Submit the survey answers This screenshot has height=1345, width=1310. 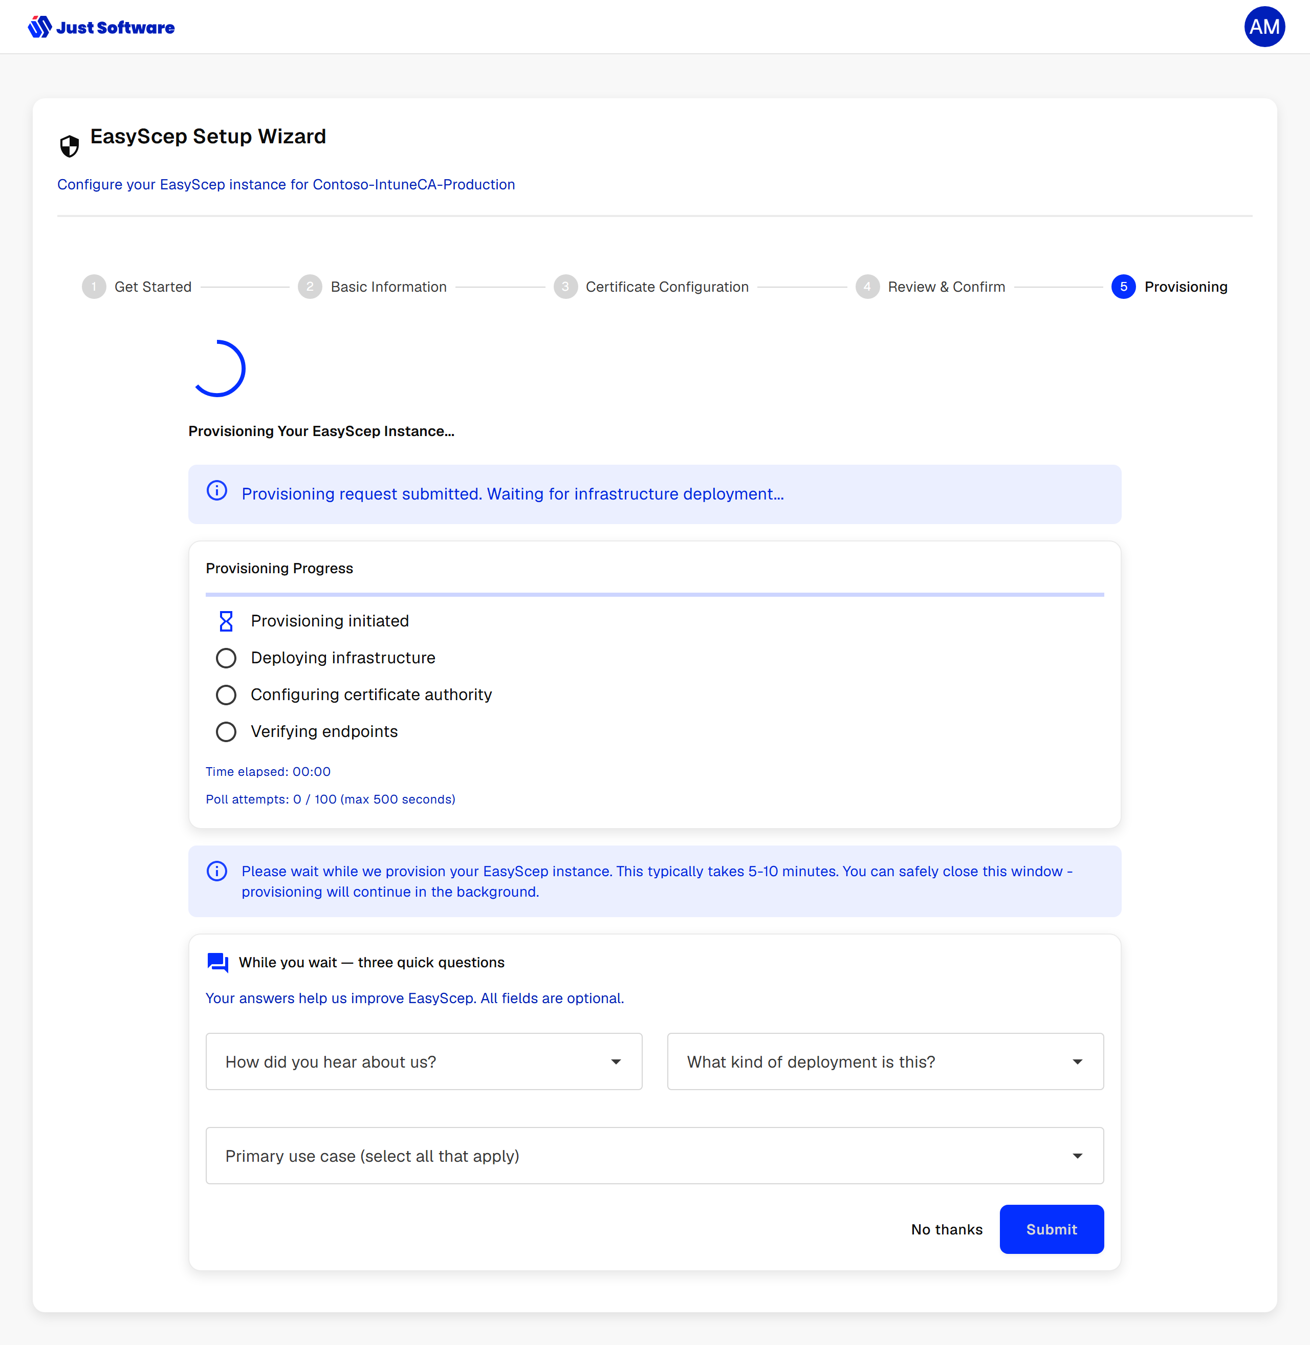click(x=1051, y=1229)
